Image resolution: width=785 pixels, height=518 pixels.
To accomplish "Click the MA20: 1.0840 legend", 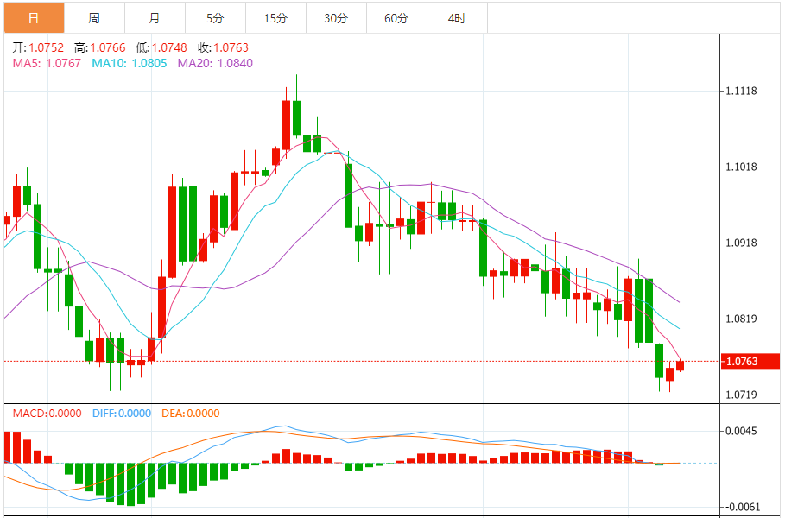I will point(215,63).
